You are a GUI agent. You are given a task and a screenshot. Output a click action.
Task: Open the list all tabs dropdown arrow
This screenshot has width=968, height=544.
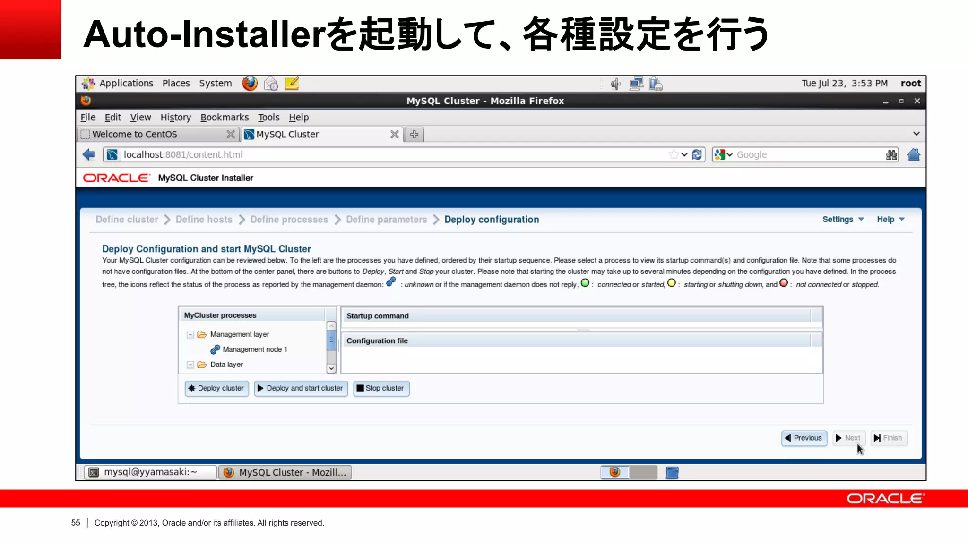[916, 134]
